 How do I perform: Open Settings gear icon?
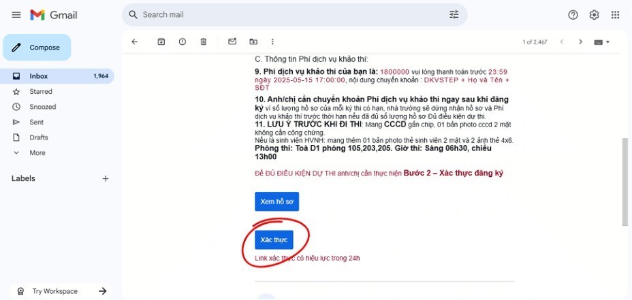click(594, 15)
